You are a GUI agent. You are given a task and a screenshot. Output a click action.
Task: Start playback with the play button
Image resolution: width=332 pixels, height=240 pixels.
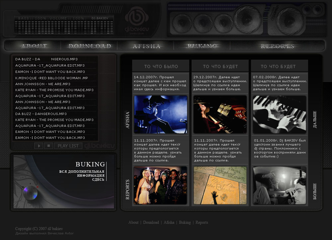click(39, 146)
